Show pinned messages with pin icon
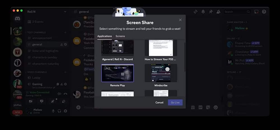 click(x=211, y=12)
